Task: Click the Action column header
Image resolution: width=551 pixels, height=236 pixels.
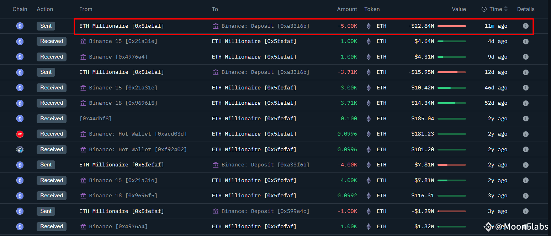Action: point(45,9)
